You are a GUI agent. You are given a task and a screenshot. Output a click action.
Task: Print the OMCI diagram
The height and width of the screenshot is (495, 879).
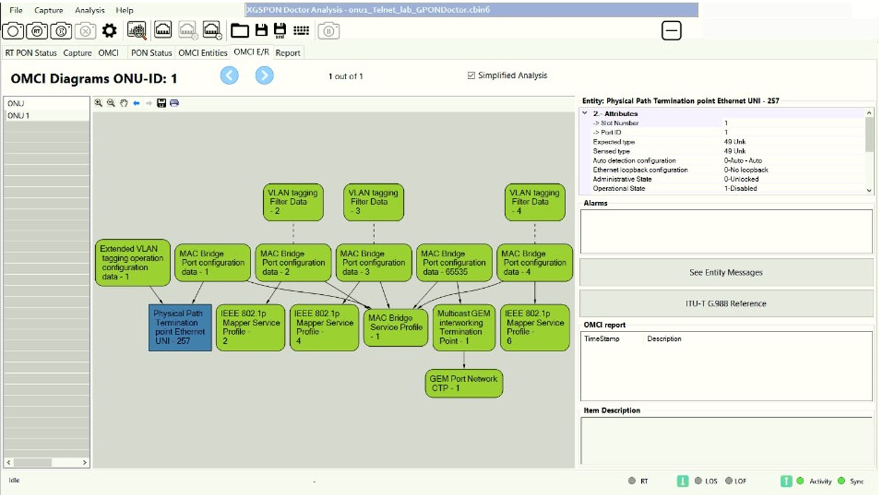click(x=174, y=103)
